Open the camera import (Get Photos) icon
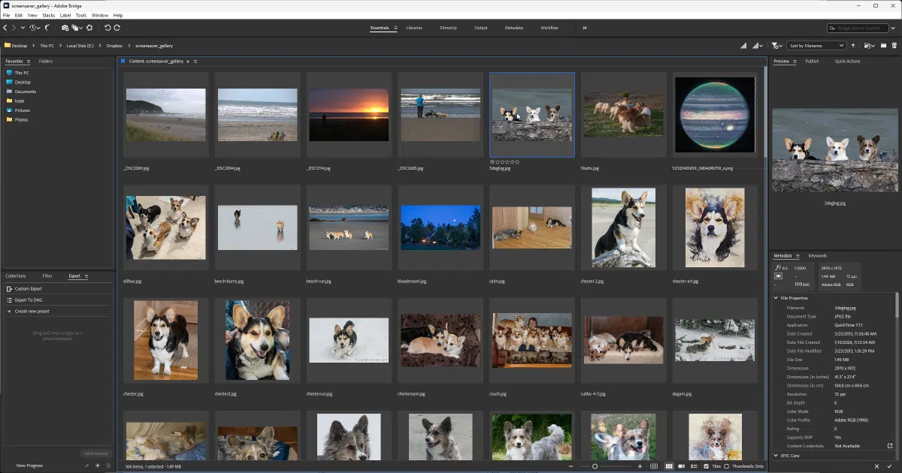 pyautogui.click(x=65, y=28)
